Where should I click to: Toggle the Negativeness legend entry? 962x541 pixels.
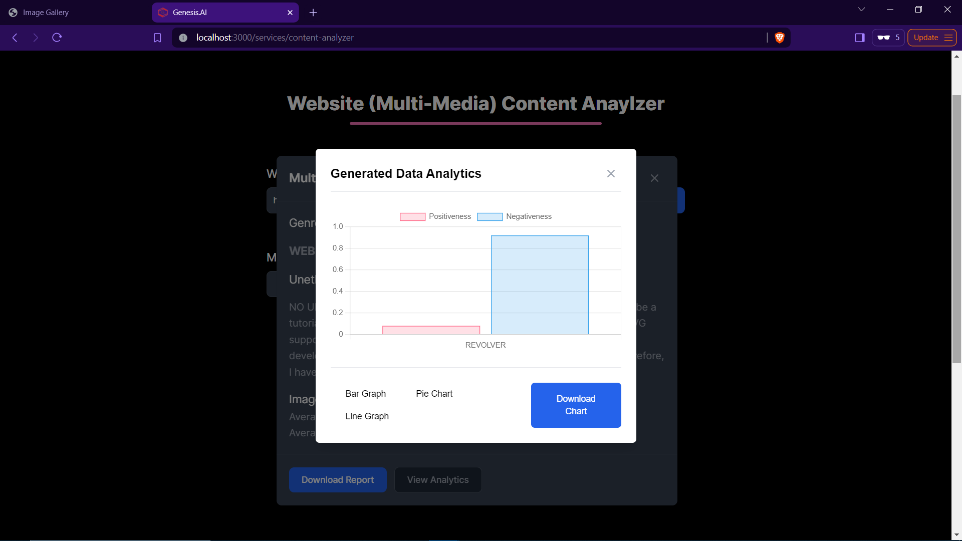point(515,216)
